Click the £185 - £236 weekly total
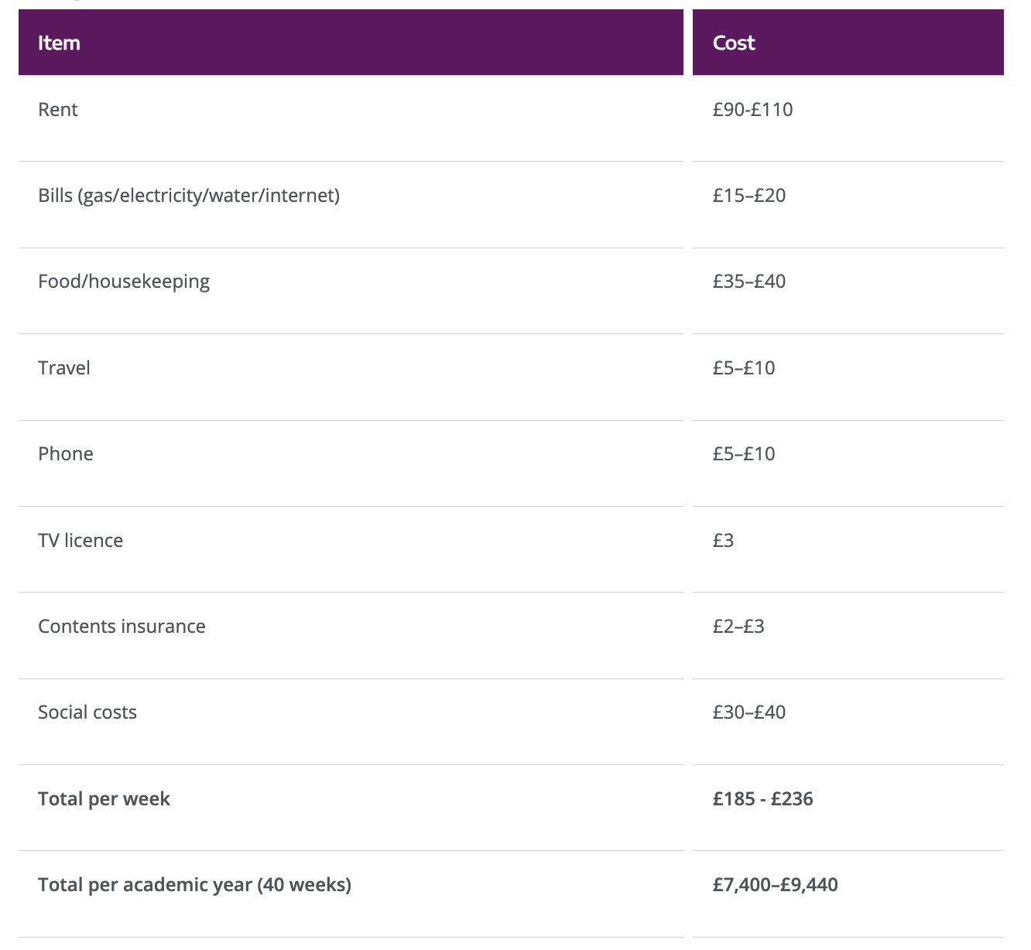This screenshot has height=950, width=1031. 762,799
